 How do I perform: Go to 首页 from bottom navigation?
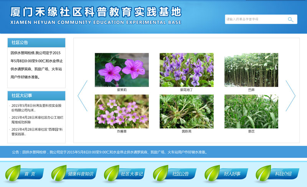[30, 174]
